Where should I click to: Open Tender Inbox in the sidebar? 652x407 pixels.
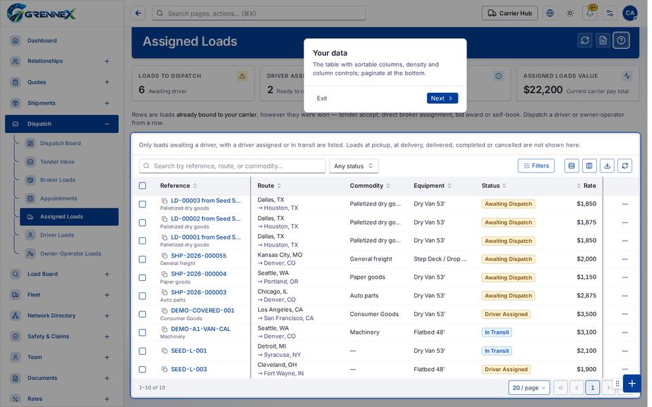coord(57,161)
